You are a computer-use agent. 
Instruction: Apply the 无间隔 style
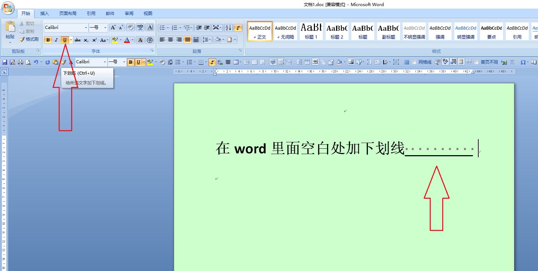(285, 31)
